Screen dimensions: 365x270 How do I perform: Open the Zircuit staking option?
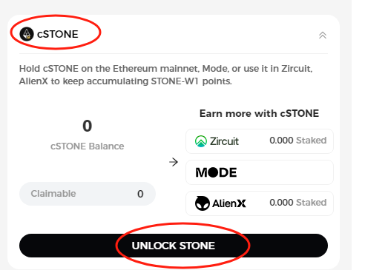[x=260, y=141]
